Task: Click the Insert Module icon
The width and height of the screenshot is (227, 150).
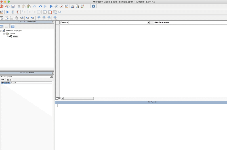Action: pyautogui.click(x=7, y=6)
